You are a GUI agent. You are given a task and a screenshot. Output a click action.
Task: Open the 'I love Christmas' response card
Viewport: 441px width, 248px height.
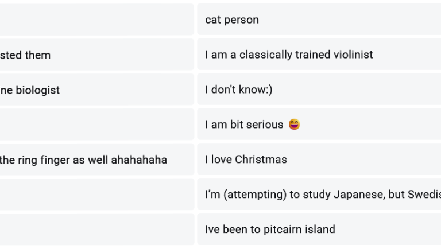(319, 160)
